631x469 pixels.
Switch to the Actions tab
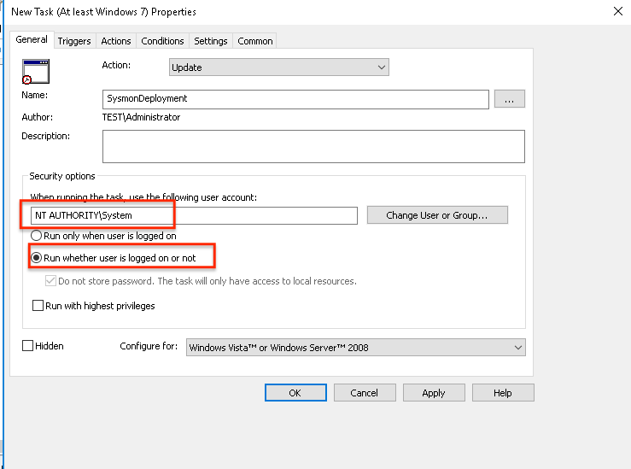tap(116, 41)
